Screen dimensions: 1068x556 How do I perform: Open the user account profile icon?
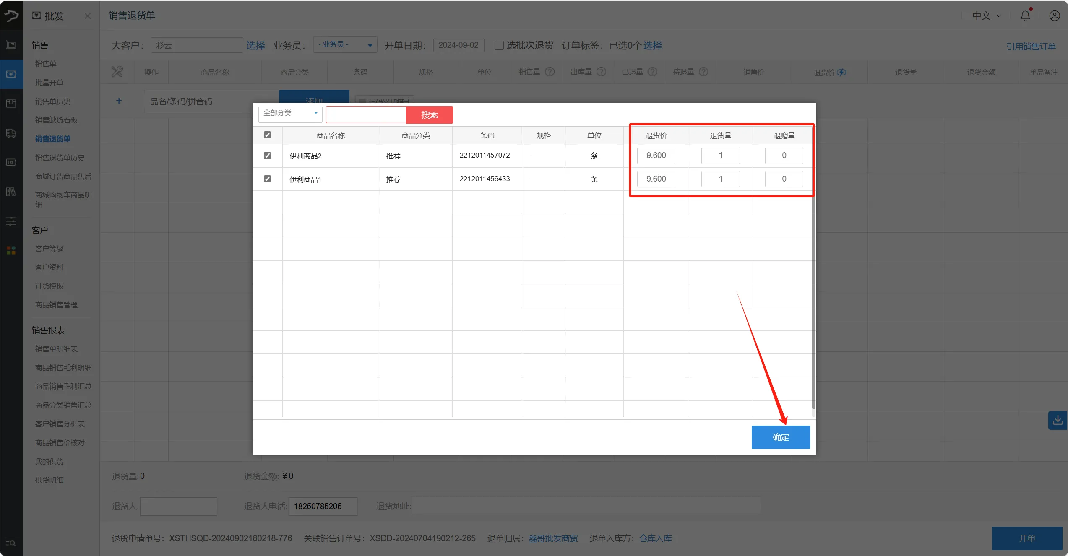coord(1054,16)
